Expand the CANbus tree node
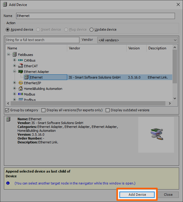 (x=14, y=60)
